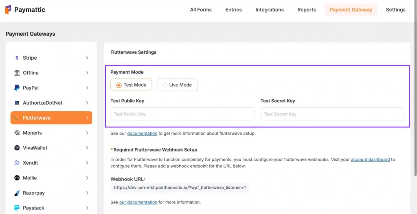
Task: Go to the Entries tab
Action: [x=233, y=10]
